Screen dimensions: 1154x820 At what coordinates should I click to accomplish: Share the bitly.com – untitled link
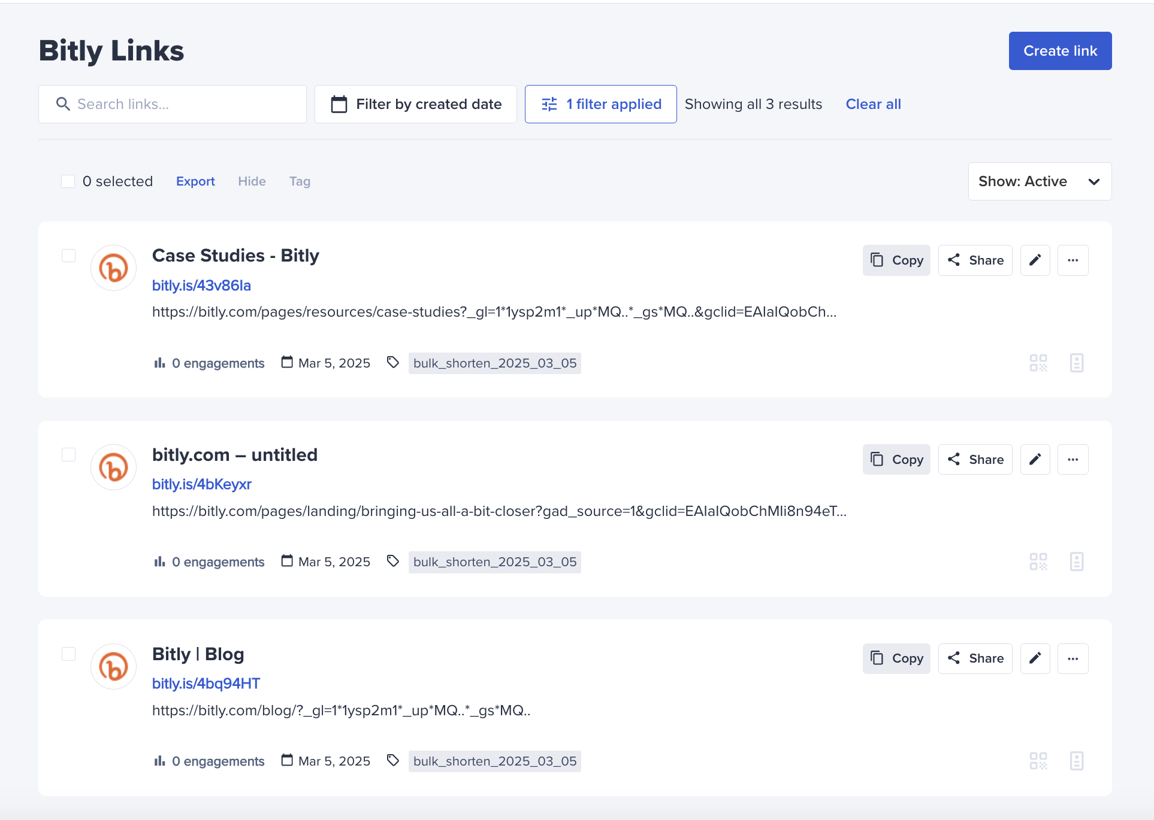[x=975, y=460]
